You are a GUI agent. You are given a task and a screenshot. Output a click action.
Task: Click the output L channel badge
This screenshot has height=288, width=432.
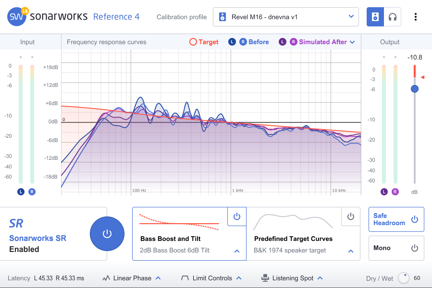coord(384,192)
